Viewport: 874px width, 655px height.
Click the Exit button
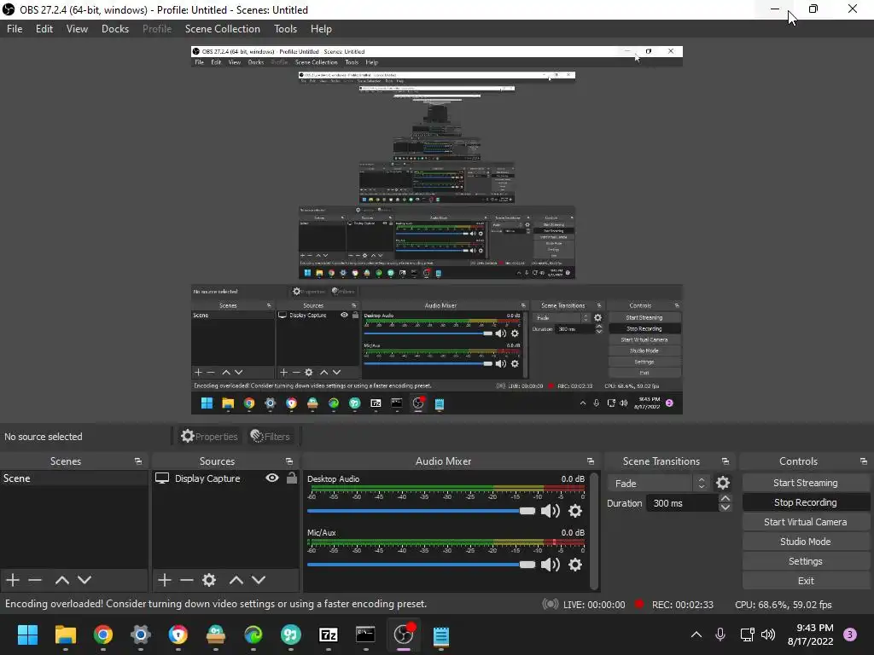pos(806,580)
